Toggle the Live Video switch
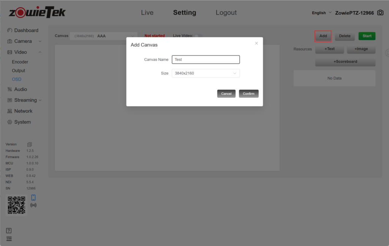389x246 pixels. tap(198, 36)
